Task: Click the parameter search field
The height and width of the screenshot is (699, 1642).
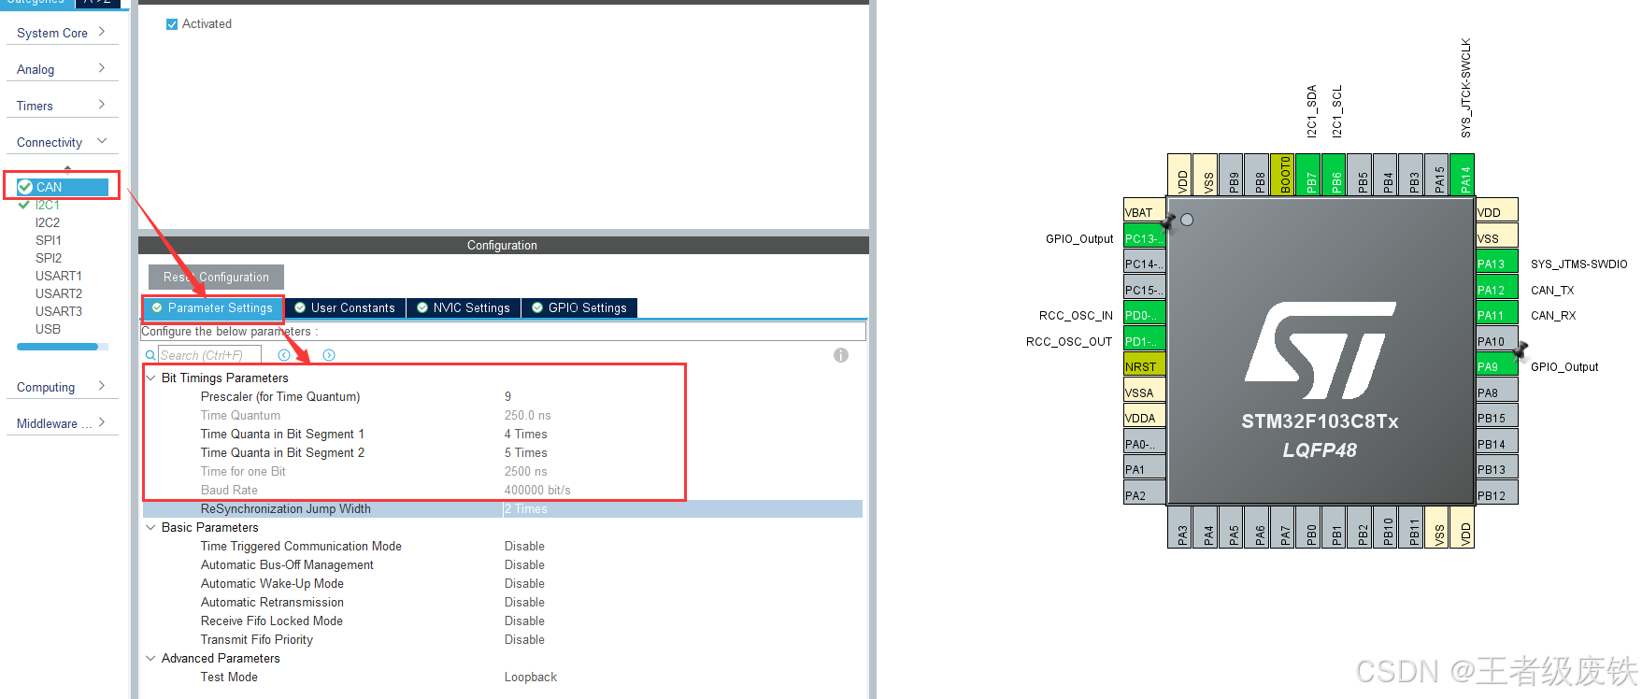Action: point(209,355)
